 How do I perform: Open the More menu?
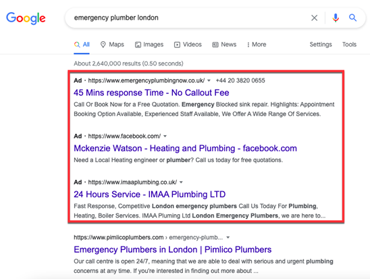[x=257, y=45]
